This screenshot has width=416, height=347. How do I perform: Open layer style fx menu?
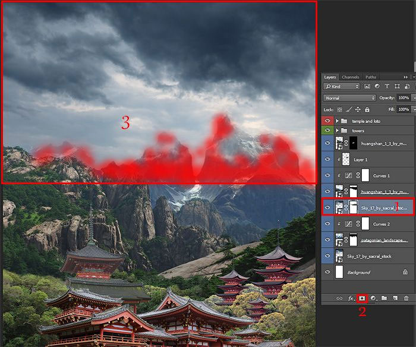tap(351, 298)
